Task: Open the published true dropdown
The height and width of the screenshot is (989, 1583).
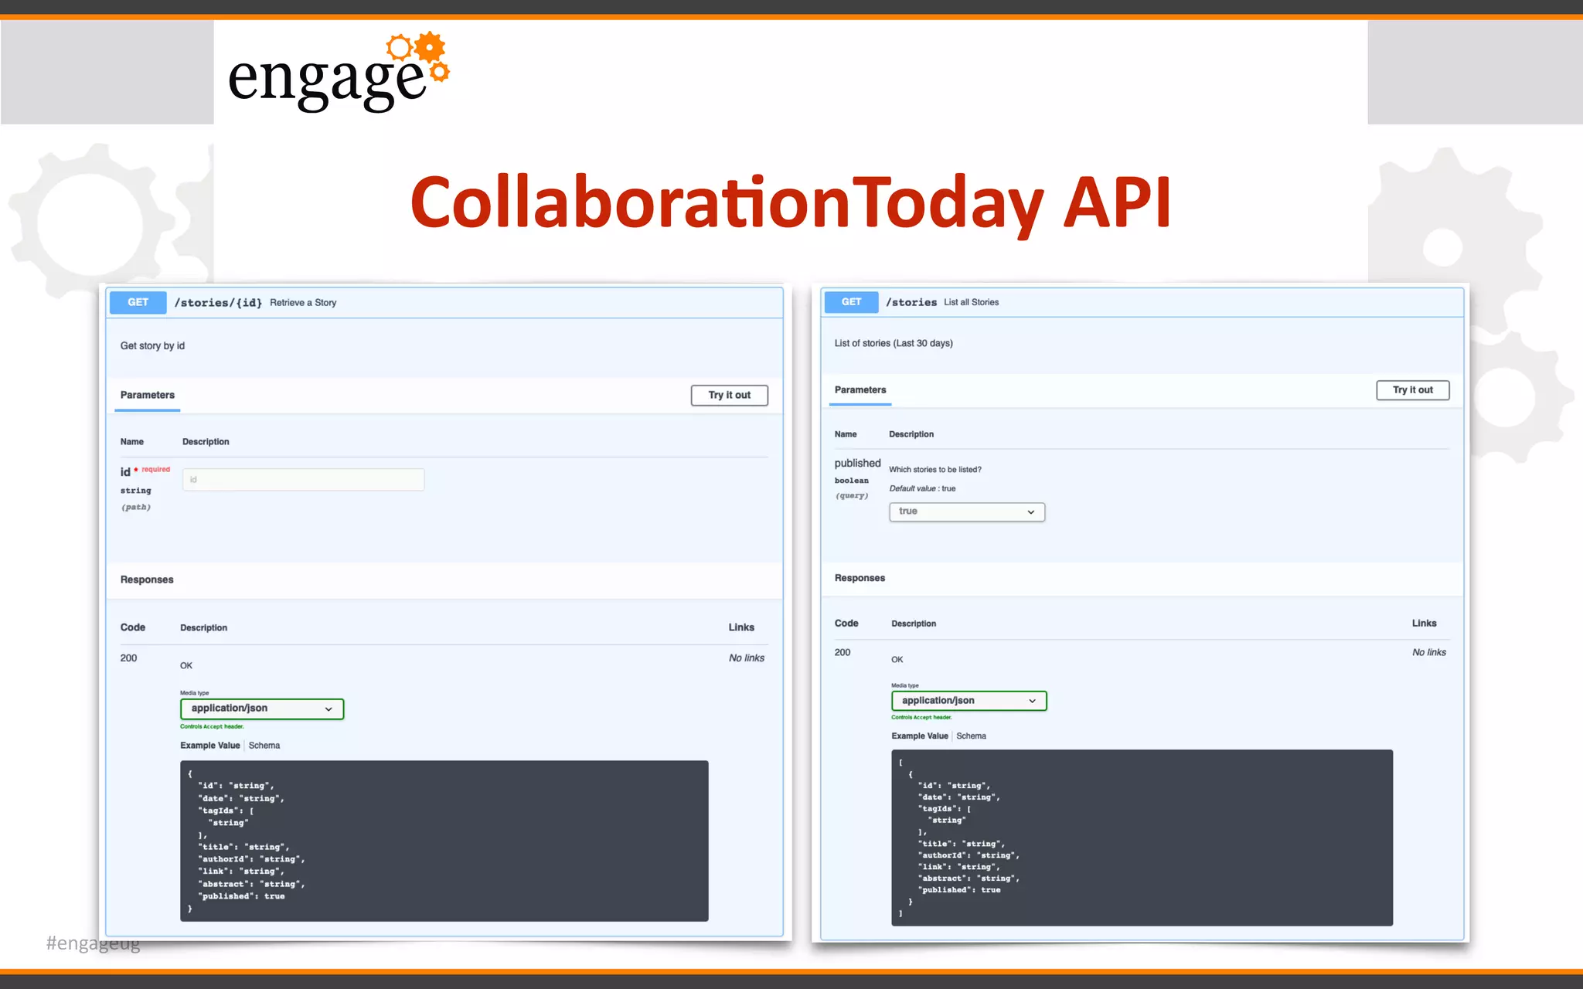Action: (x=967, y=511)
